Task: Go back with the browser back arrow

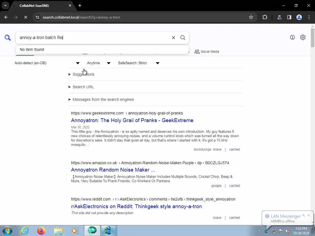Action: coord(6,17)
